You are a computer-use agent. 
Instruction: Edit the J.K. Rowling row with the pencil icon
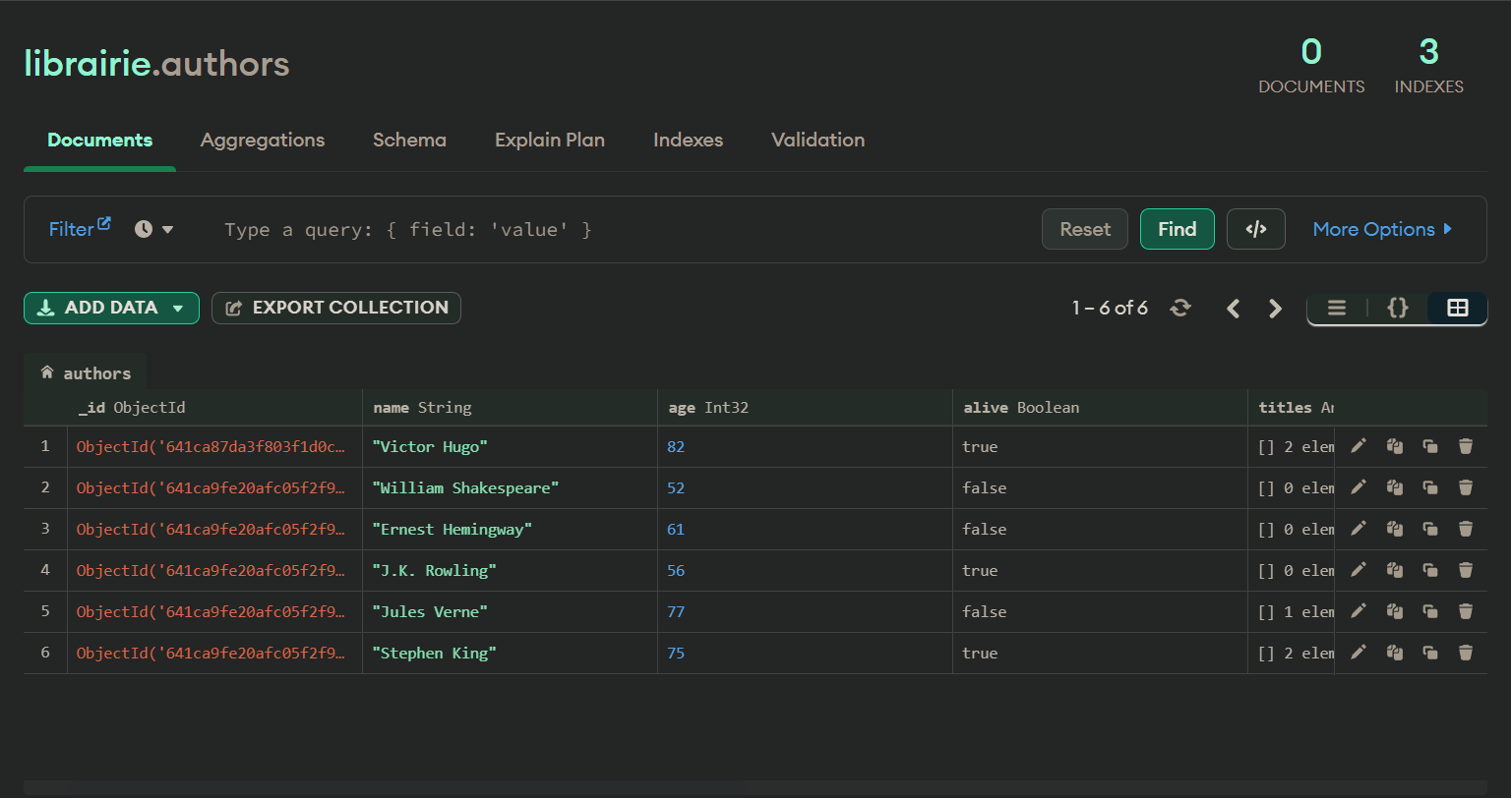pos(1359,570)
